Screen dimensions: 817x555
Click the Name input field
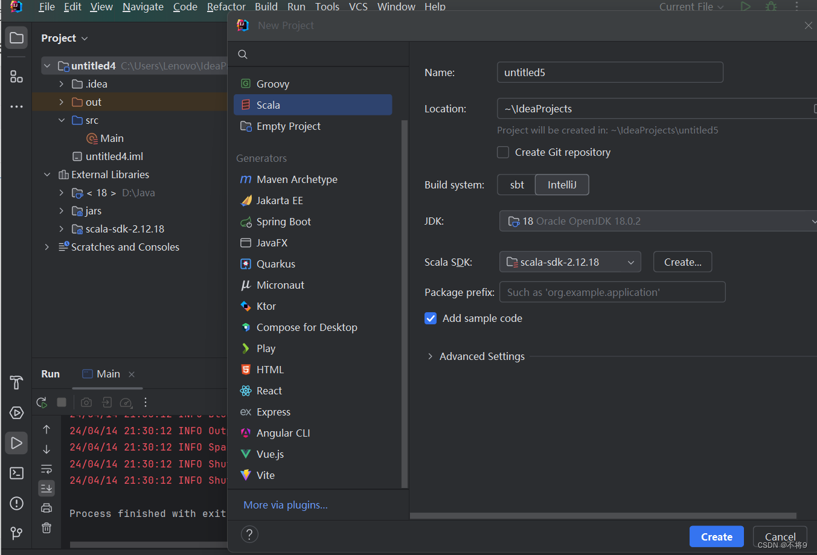[x=609, y=72]
